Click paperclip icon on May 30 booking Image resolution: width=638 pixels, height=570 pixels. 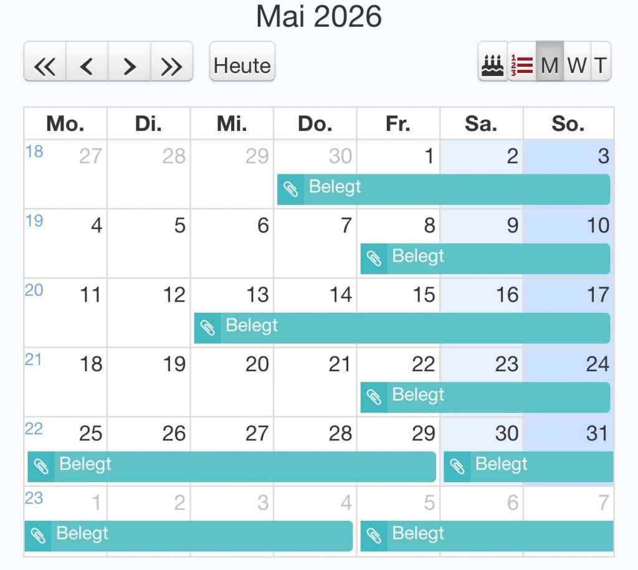pos(457,467)
